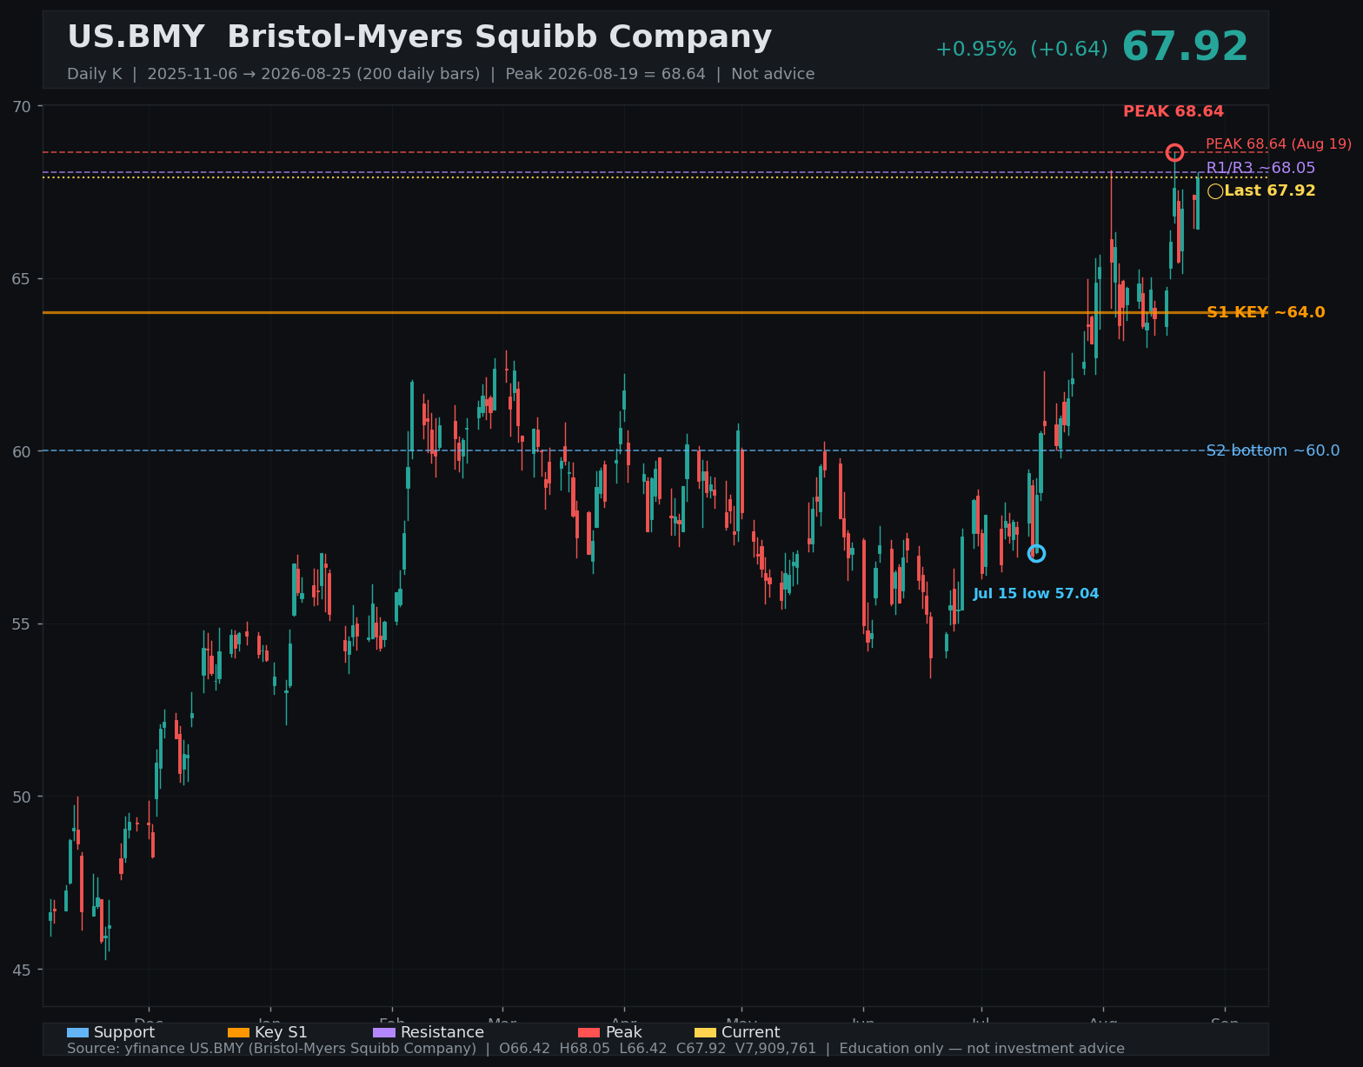Click the bold 'PEAK 68.64' annotation above chart
Viewport: 1363px width, 1067px height.
coord(1174,111)
